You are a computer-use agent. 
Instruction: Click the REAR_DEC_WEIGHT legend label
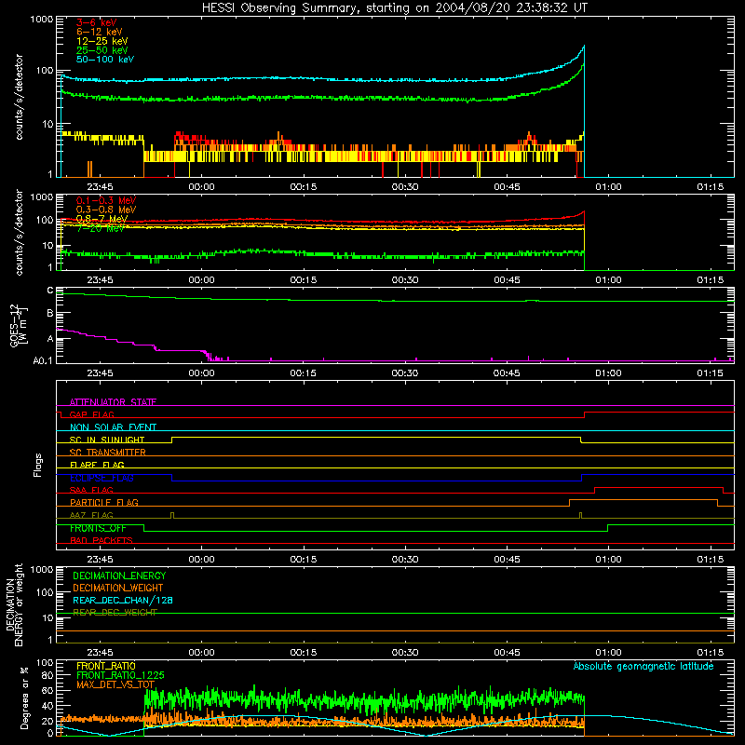tap(115, 613)
